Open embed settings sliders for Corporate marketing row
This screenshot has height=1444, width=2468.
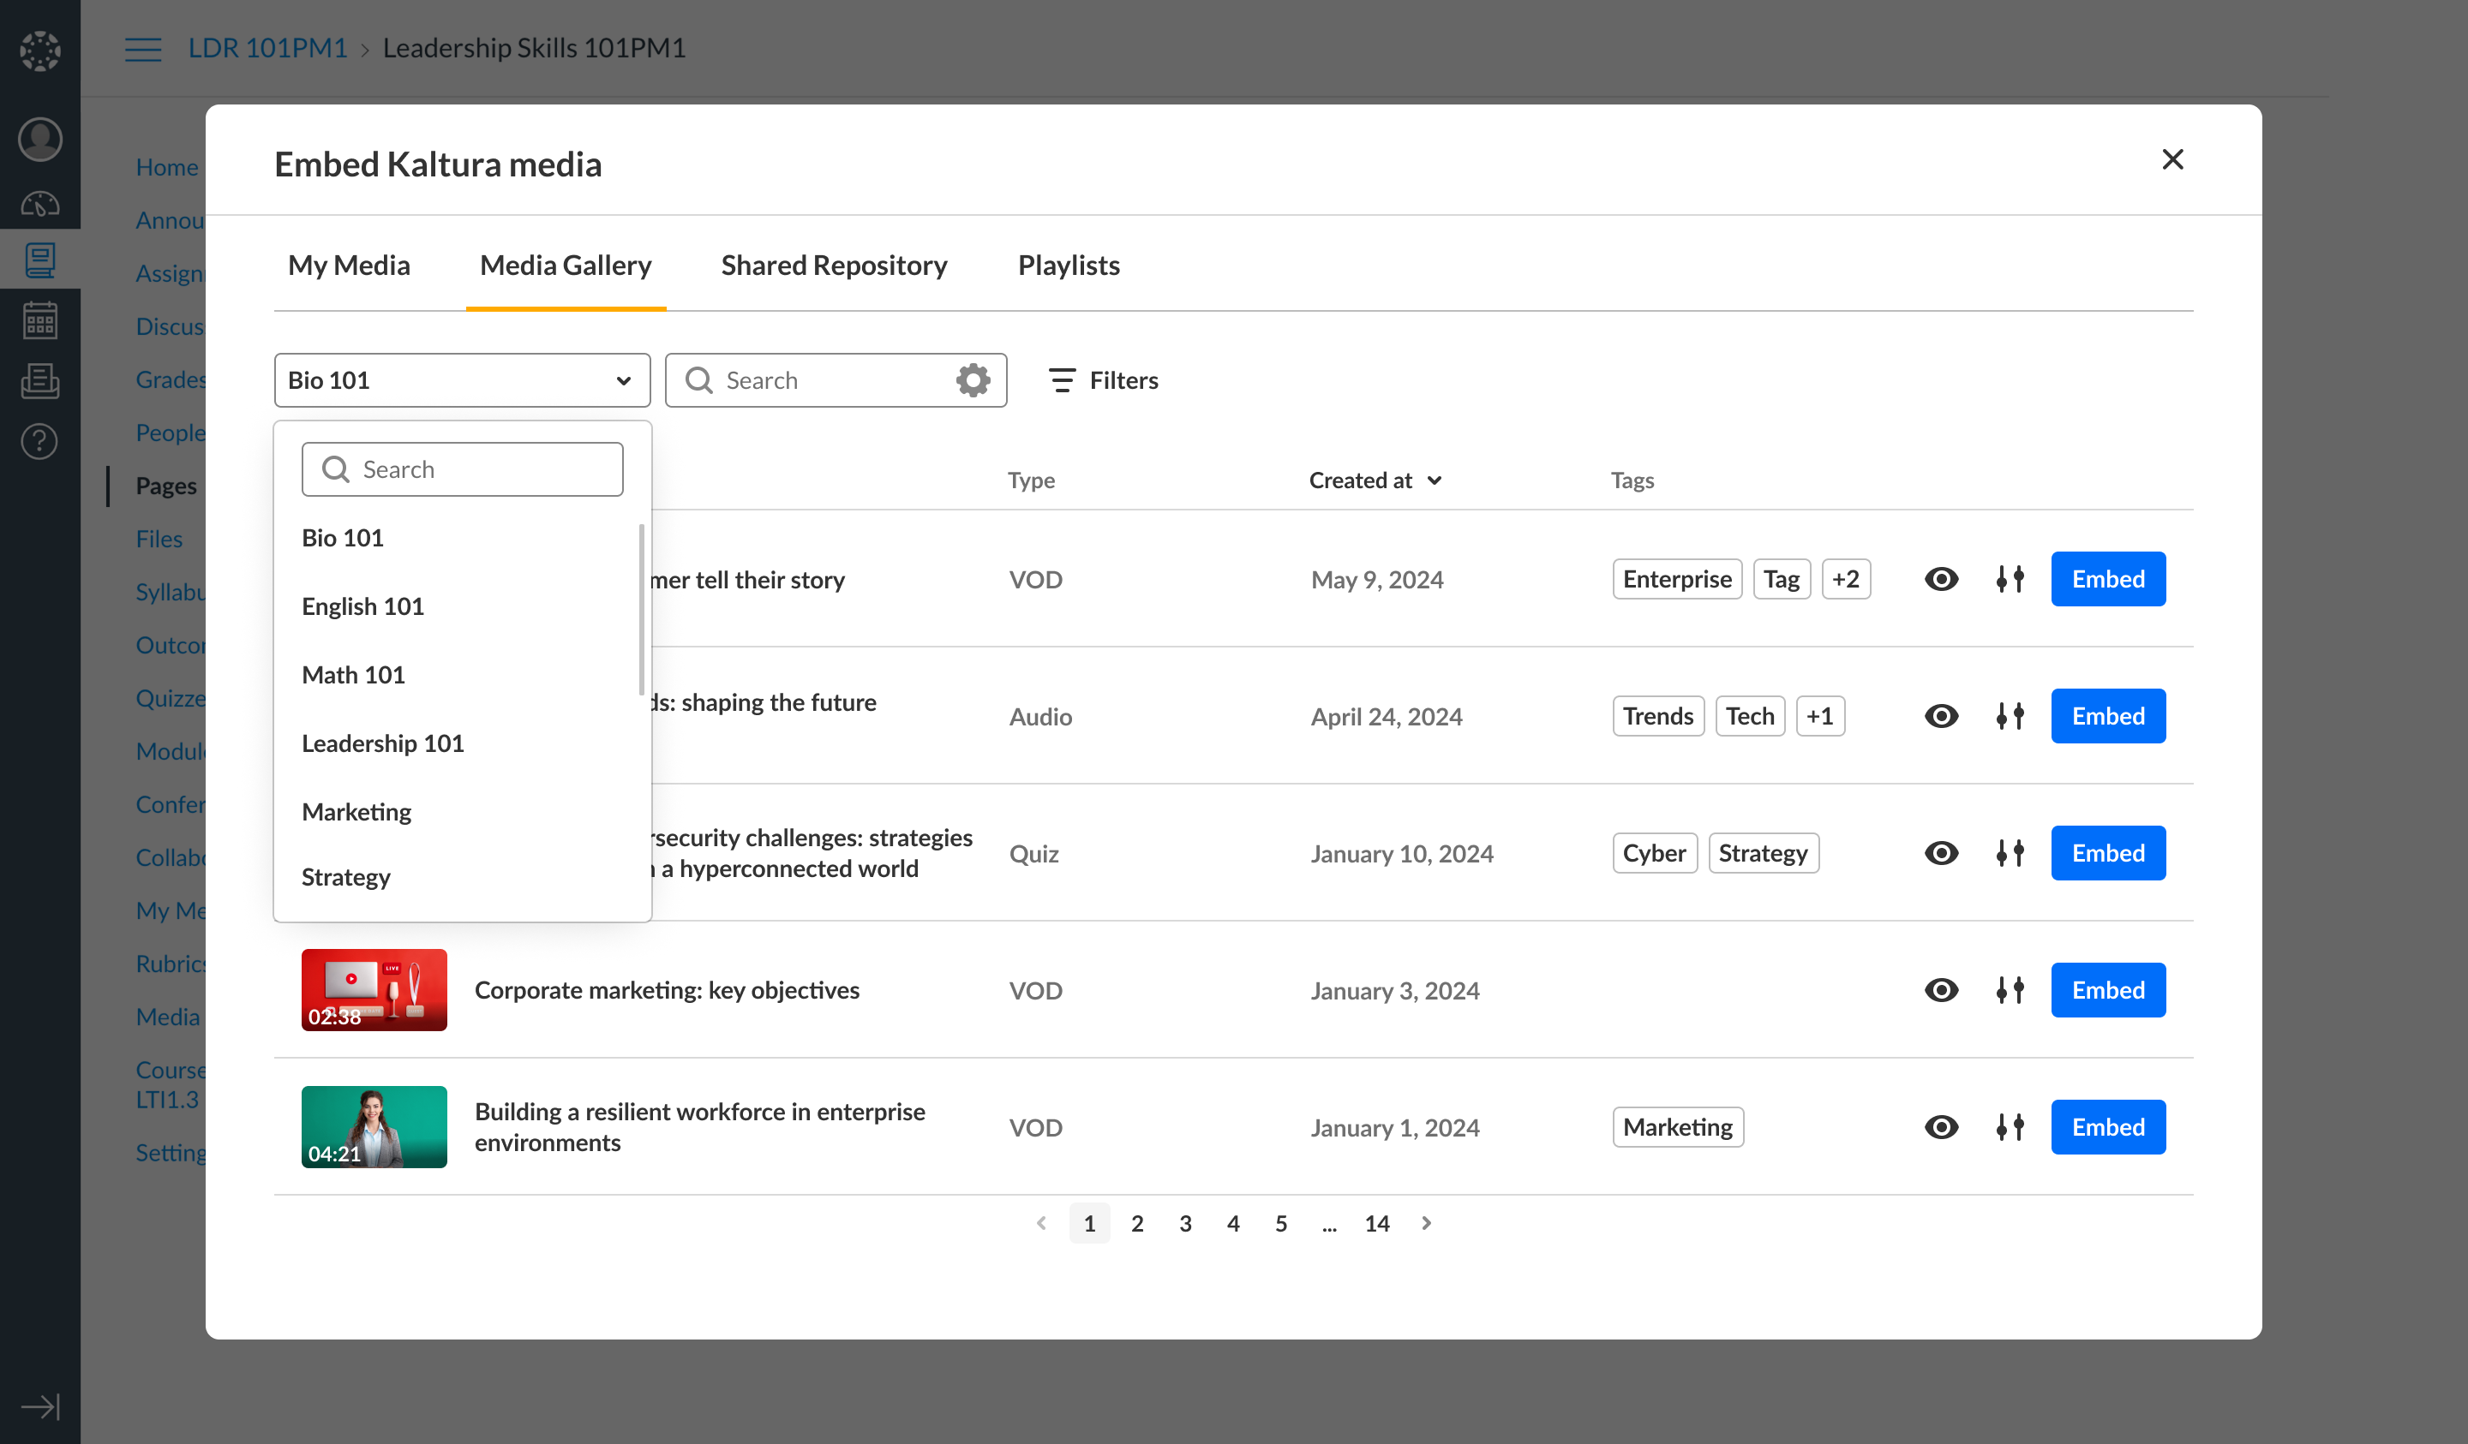2010,990
